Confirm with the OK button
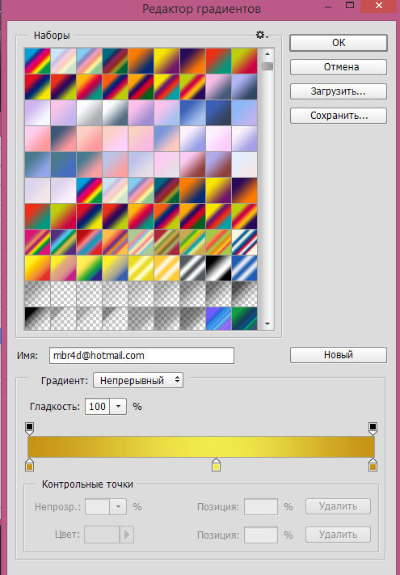This screenshot has height=575, width=400. click(339, 43)
